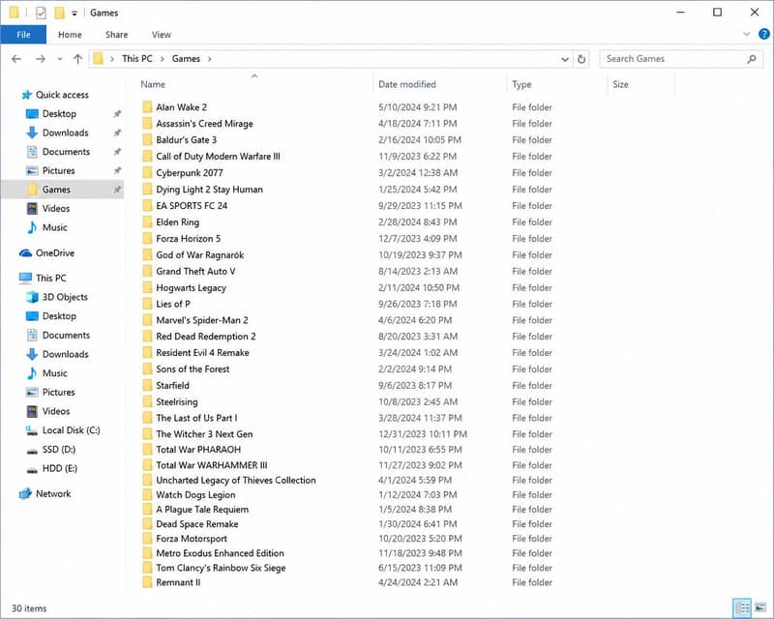Select Cyberpunk 2077 folder

click(190, 173)
